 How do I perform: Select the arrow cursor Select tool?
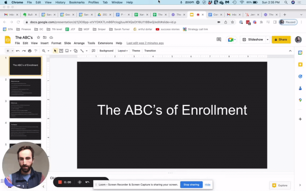click(55, 51)
